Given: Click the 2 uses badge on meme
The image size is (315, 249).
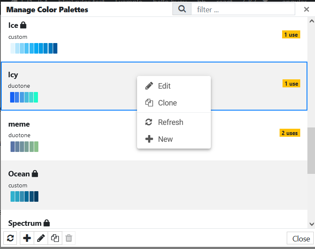Looking at the screenshot, I should pos(290,133).
